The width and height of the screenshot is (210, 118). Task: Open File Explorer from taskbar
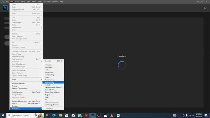60,115
